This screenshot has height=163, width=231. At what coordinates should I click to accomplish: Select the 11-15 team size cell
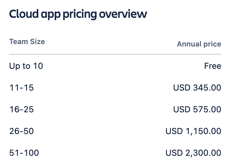tap(21, 88)
